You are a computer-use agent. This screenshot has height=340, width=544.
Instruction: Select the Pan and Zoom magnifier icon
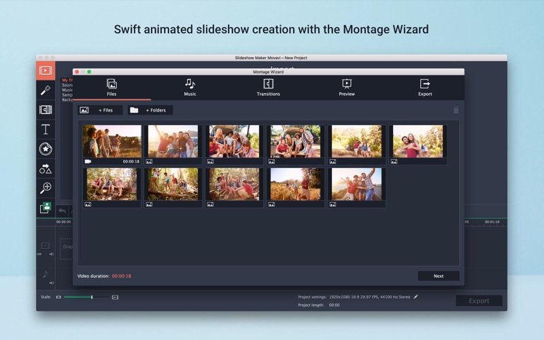46,188
